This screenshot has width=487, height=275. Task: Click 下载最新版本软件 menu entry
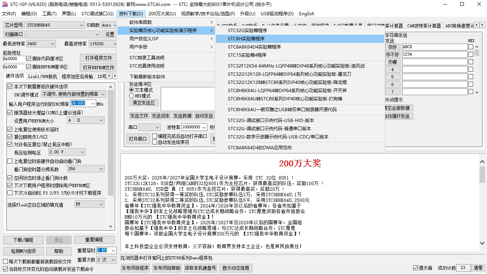(166, 77)
